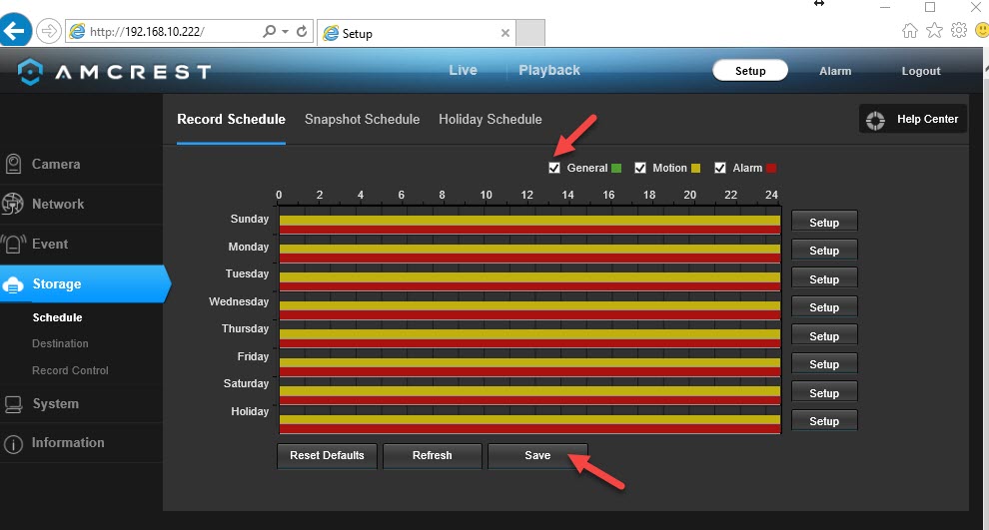The image size is (989, 530).
Task: Click the Setup top navigation button
Action: [750, 71]
